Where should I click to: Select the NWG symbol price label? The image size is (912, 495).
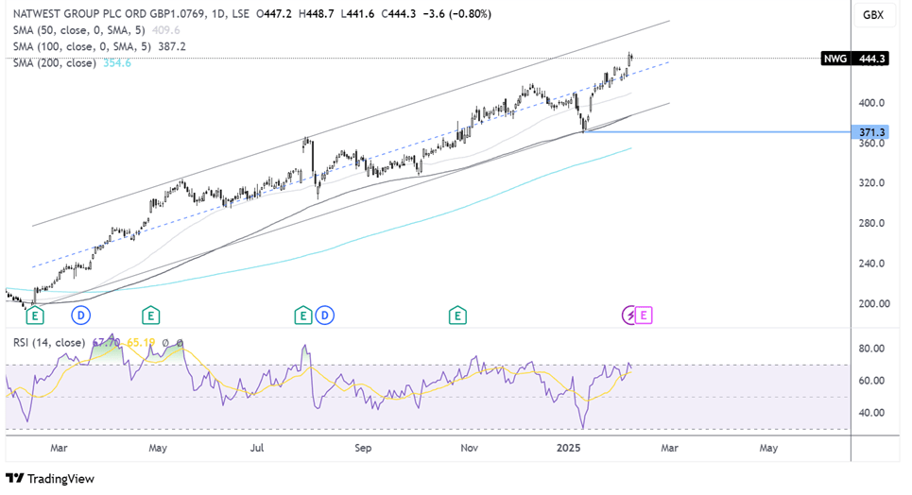(x=835, y=59)
